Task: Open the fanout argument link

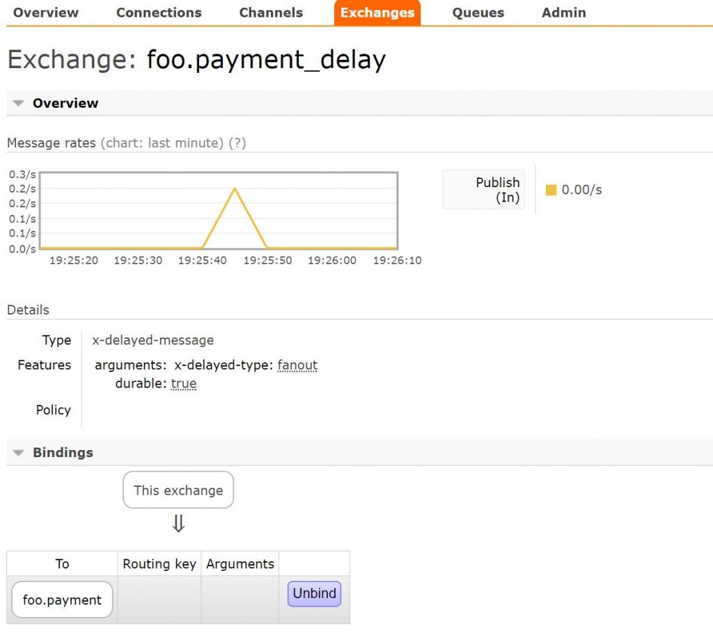Action: [x=297, y=364]
